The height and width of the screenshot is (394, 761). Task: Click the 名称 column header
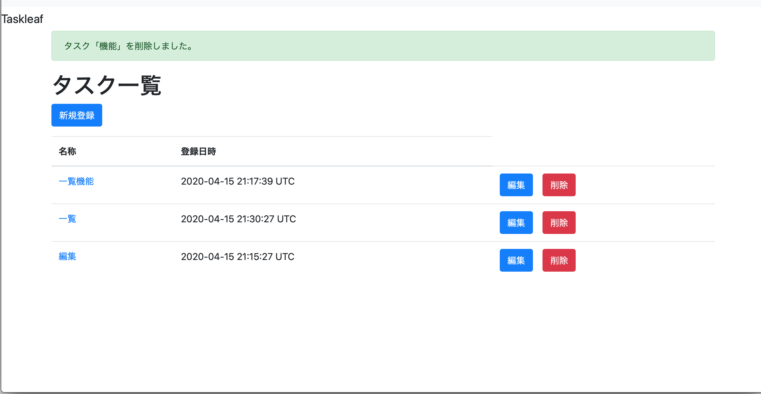click(68, 151)
